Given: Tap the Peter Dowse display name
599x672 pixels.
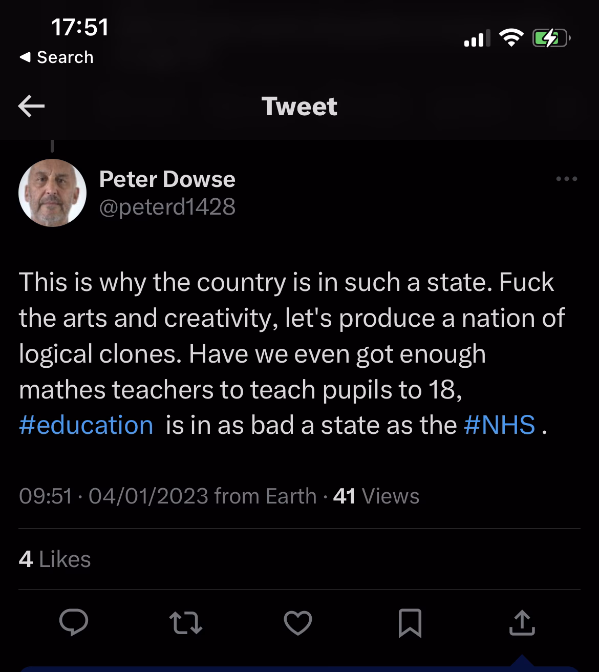Looking at the screenshot, I should pyautogui.click(x=167, y=179).
